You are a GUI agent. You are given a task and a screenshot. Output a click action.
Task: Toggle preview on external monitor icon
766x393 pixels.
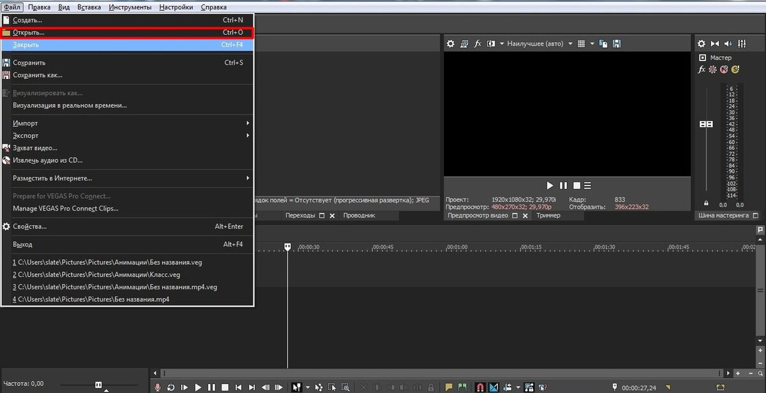pyautogui.click(x=464, y=44)
